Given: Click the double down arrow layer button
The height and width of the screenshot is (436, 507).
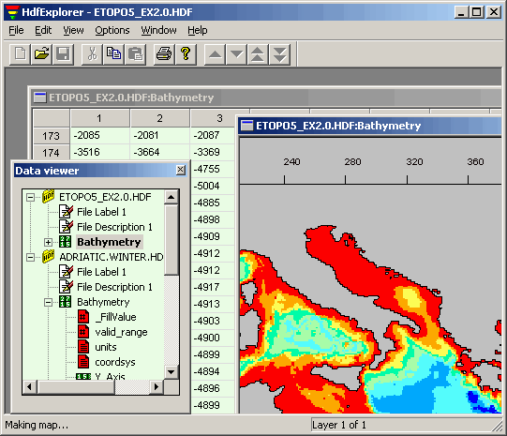Looking at the screenshot, I should point(279,54).
